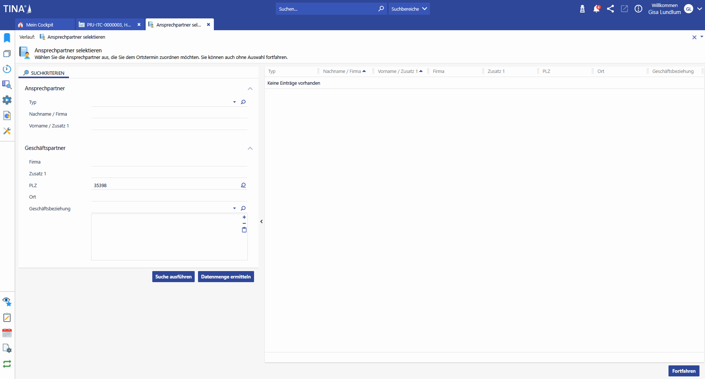Collapse the Ansprechpartner section
Screen dimensions: 705x379
[x=250, y=89]
